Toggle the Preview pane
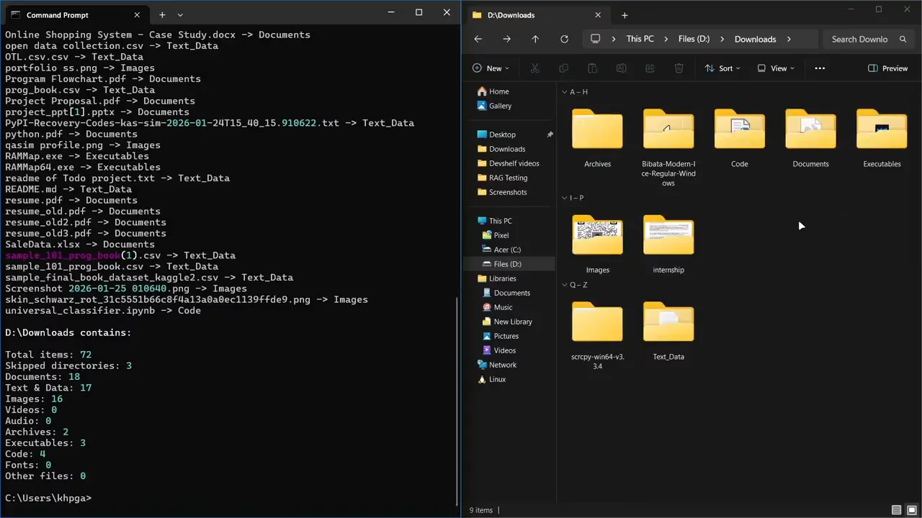922x518 pixels. [x=887, y=68]
